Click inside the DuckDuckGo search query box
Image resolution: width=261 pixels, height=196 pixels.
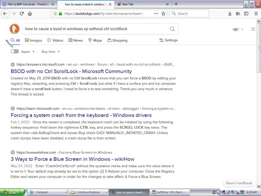click(96, 29)
